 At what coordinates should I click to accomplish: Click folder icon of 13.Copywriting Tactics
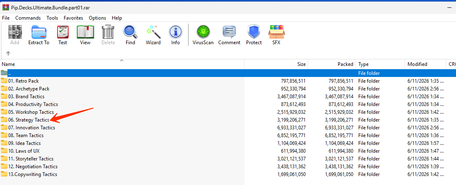4,174
